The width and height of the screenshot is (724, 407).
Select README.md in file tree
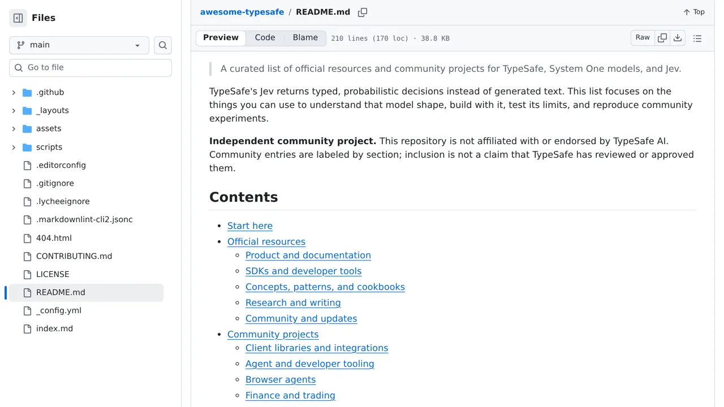(86, 292)
